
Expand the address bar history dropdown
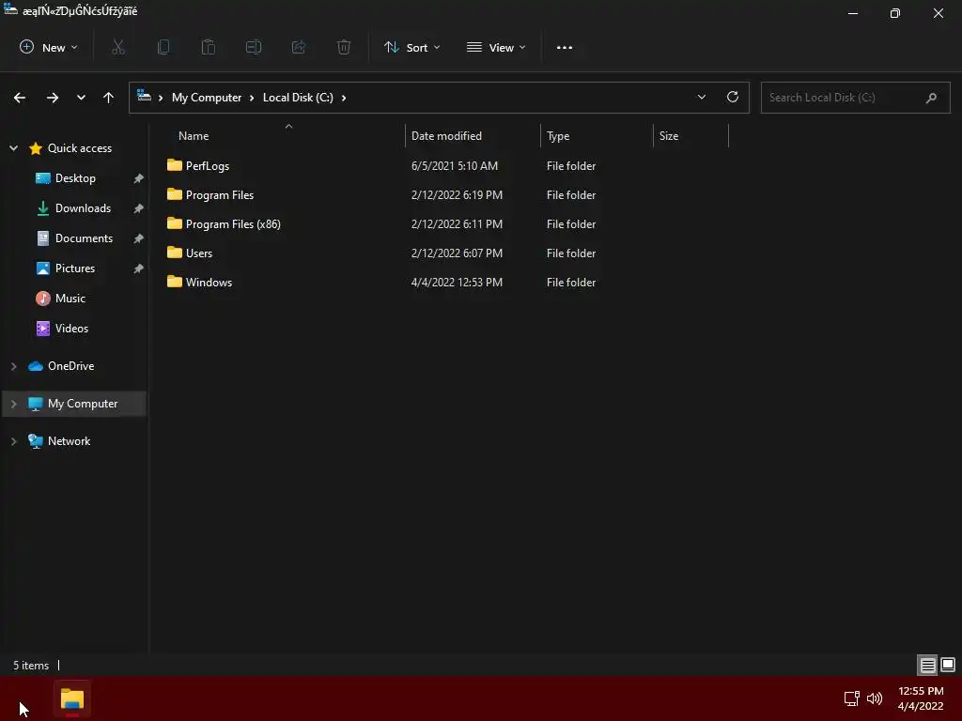tap(701, 97)
